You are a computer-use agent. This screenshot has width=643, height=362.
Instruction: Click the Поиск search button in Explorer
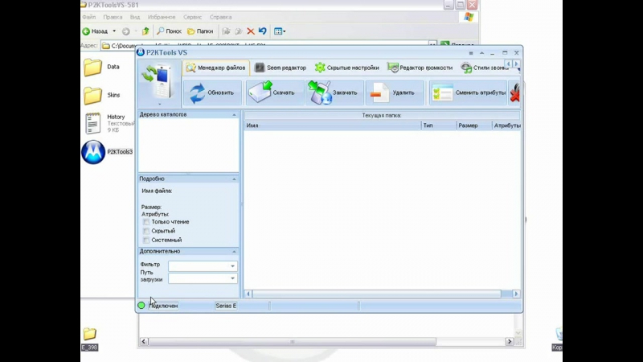(170, 31)
